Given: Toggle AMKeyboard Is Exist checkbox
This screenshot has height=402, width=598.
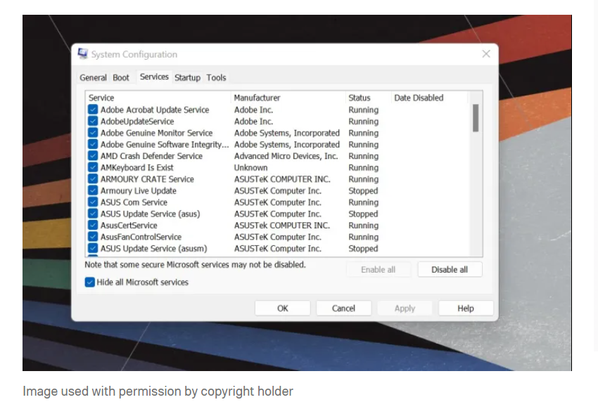Looking at the screenshot, I should 93,167.
